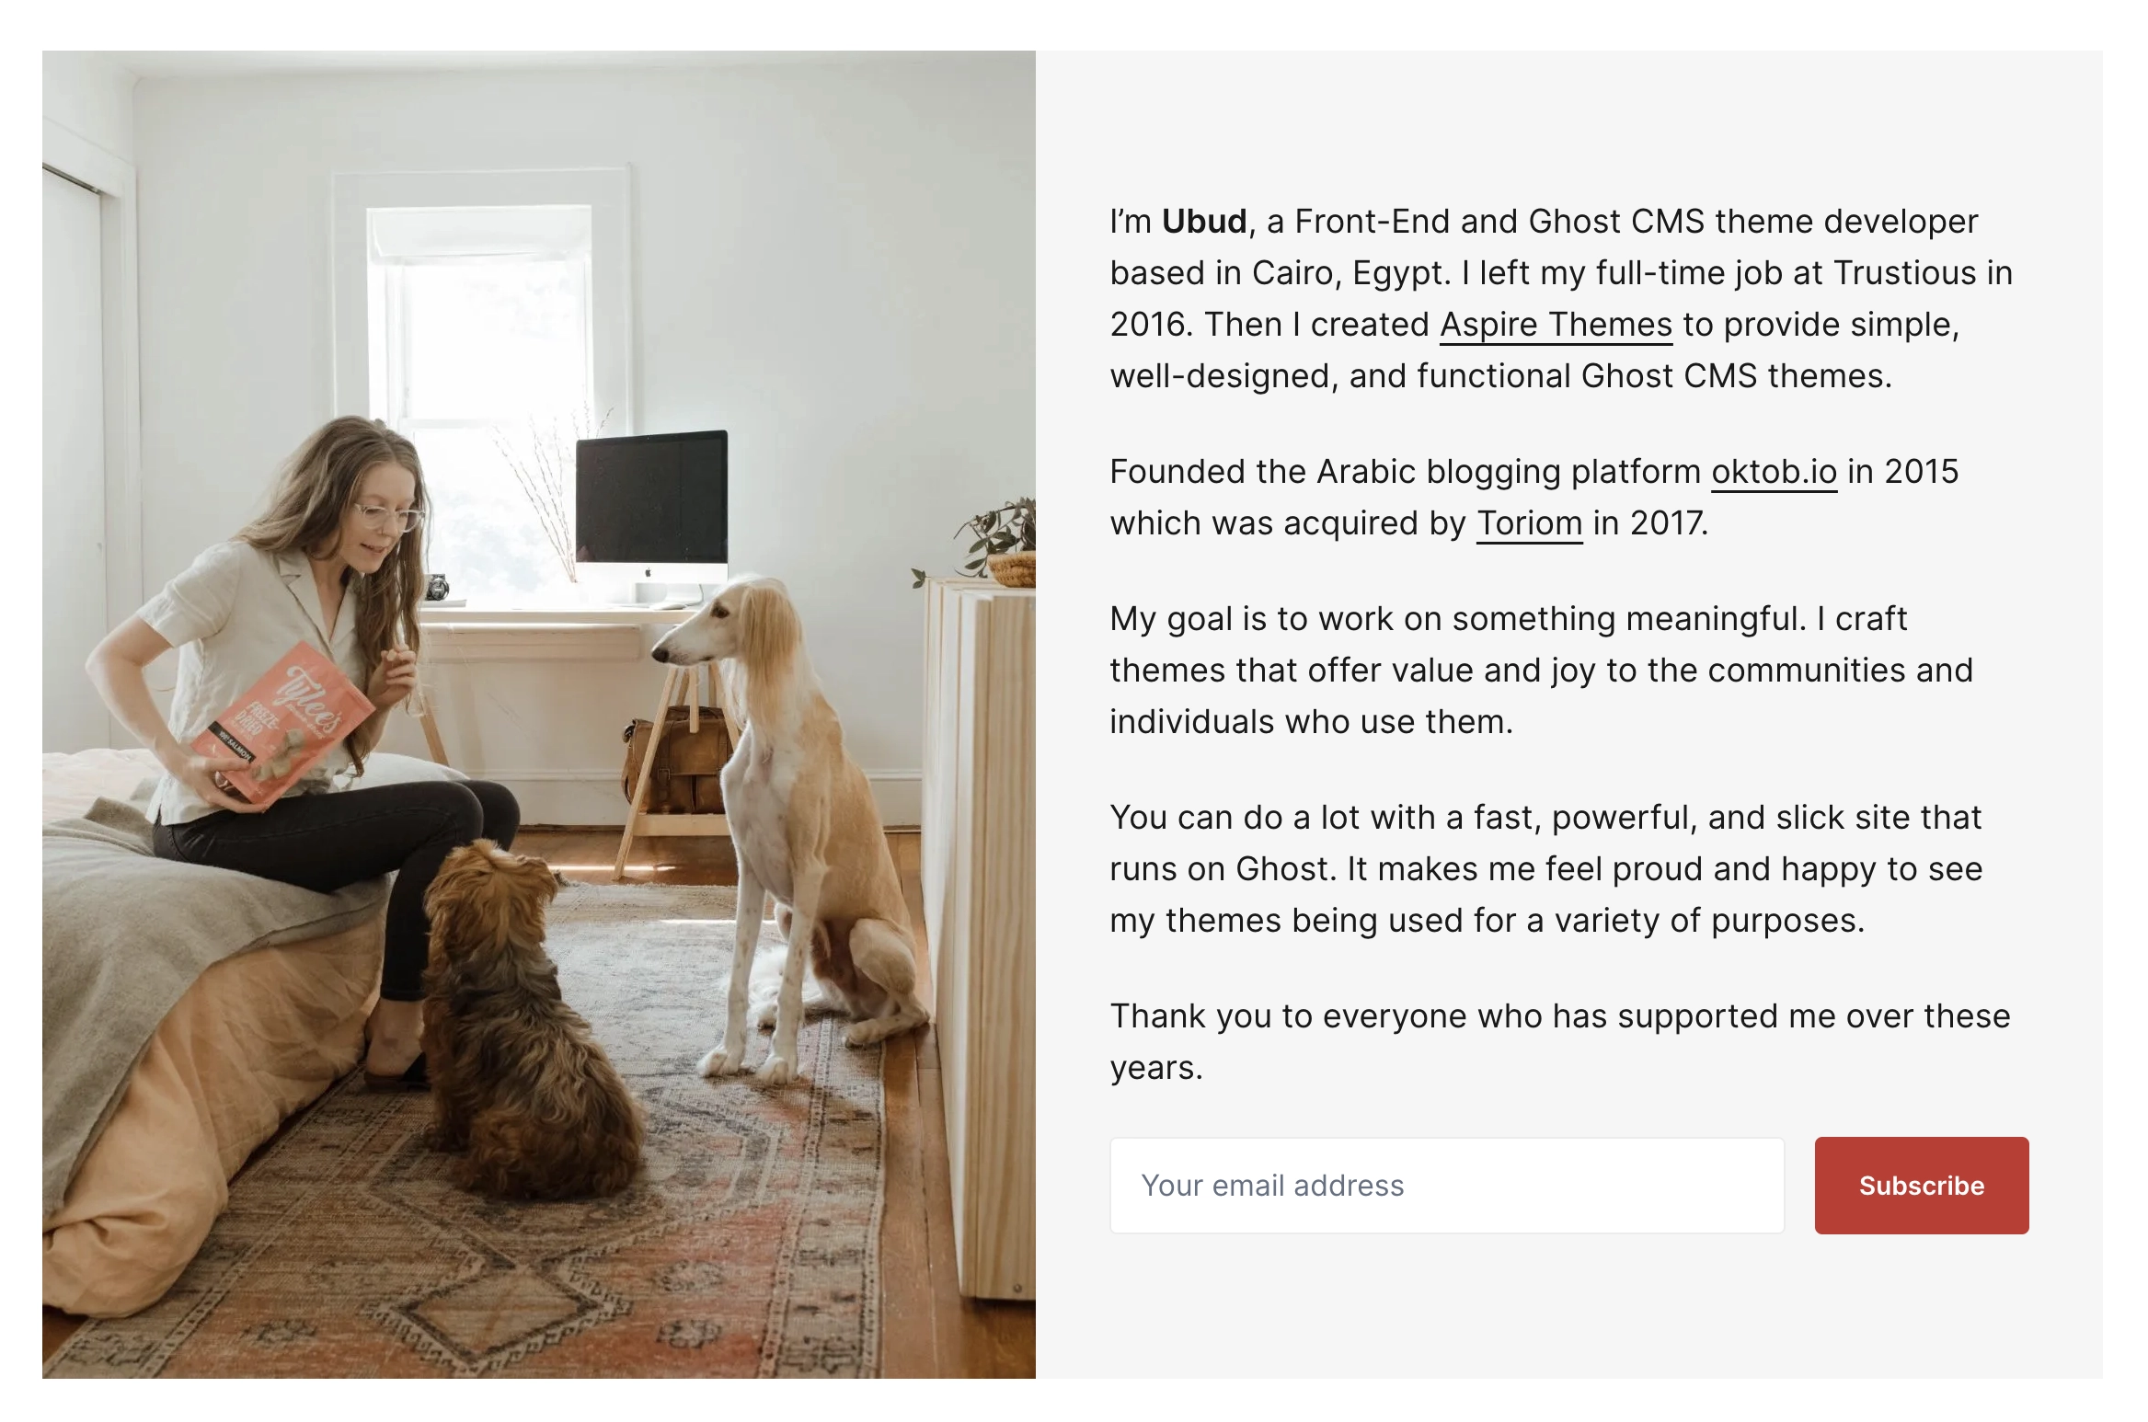
Task: Click the paragraph starting with "My goal is"
Action: tap(1541, 671)
